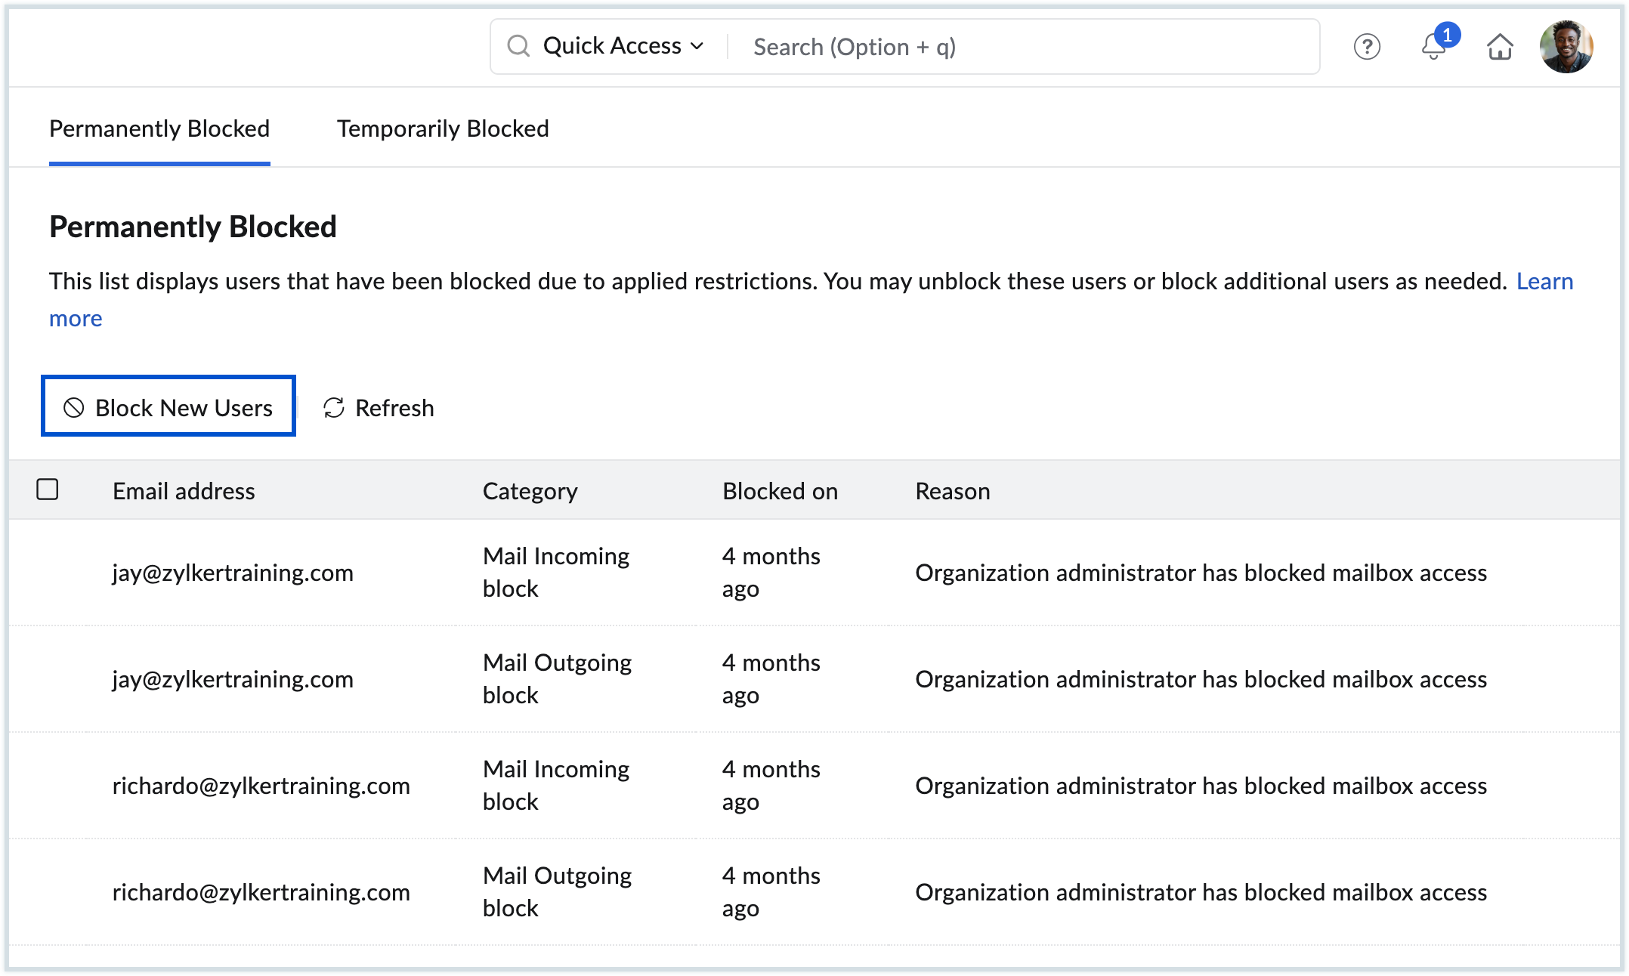Tick the select-all checkbox in header

pos(48,490)
